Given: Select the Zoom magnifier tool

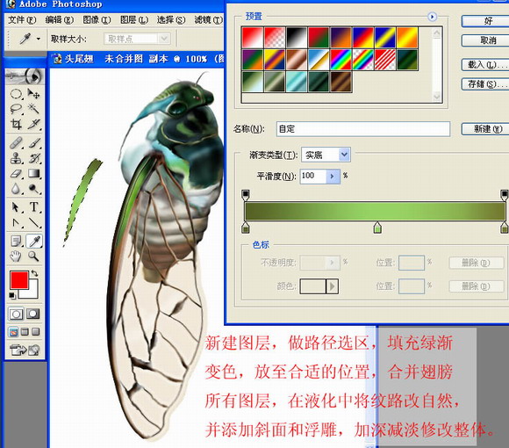Looking at the screenshot, I should 33,257.
